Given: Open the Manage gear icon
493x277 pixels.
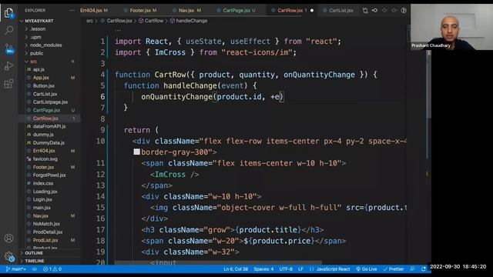Looking at the screenshot, I should coord(8,257).
